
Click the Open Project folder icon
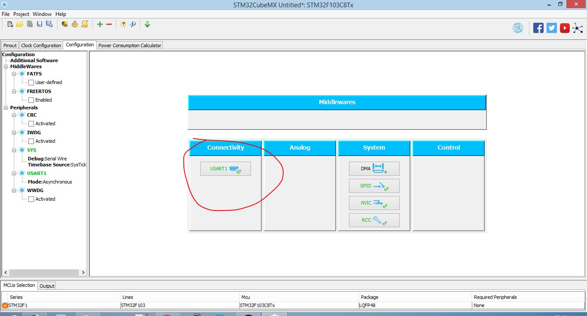(20, 24)
